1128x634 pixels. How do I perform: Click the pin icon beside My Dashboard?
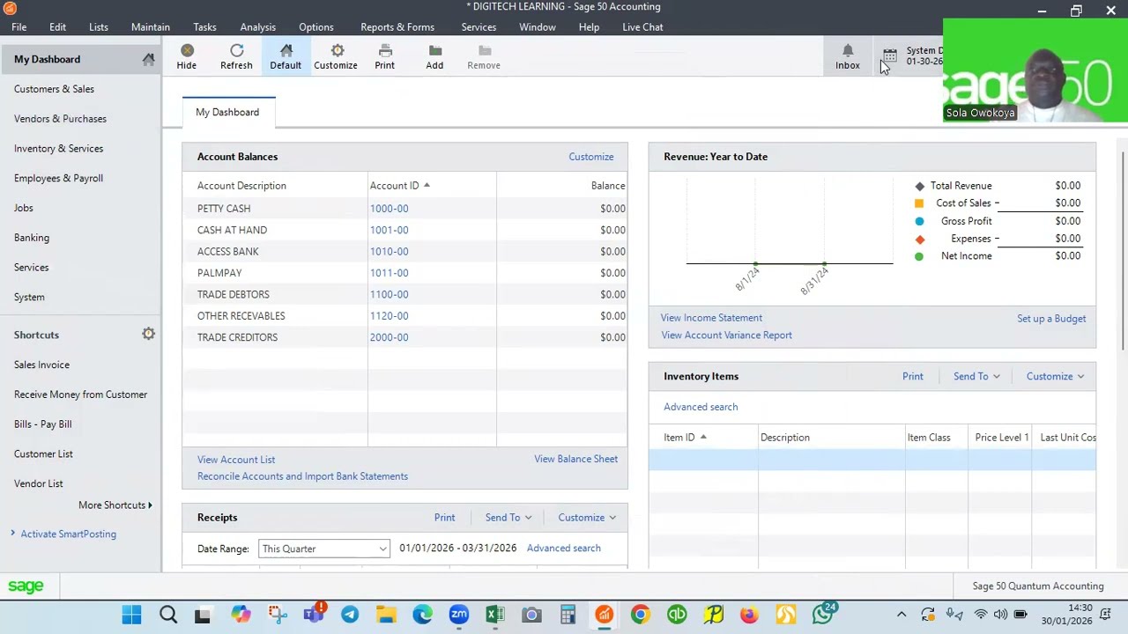coord(148,59)
